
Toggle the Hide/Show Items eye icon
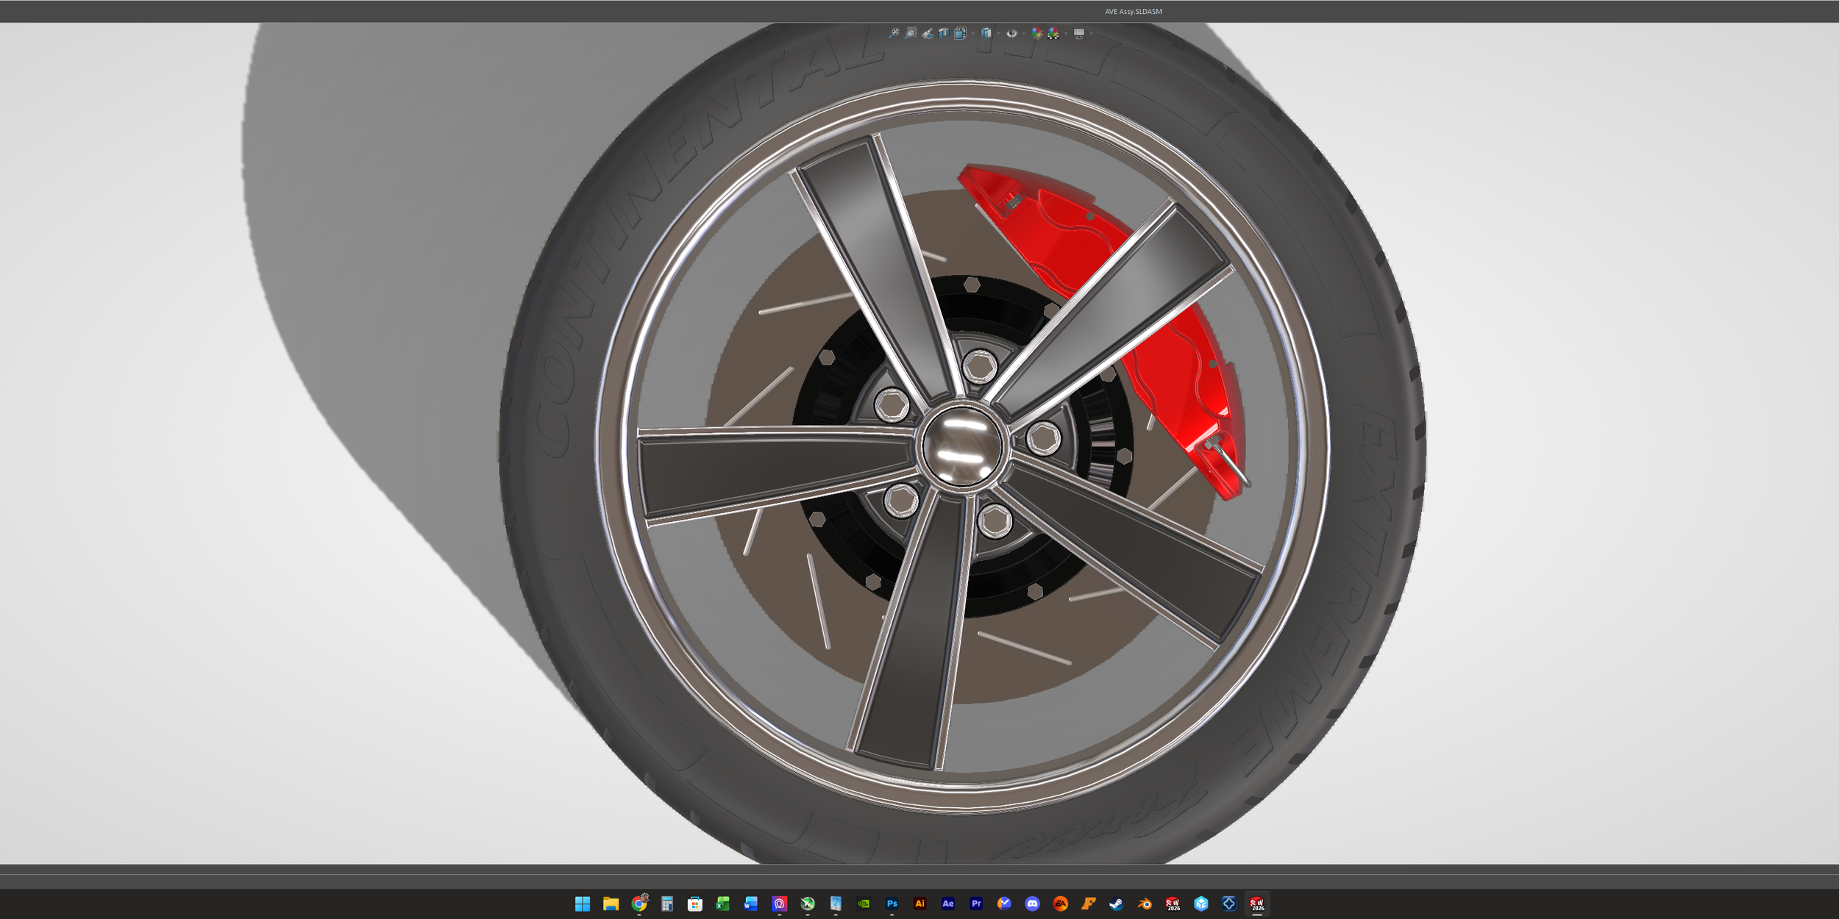1012,33
